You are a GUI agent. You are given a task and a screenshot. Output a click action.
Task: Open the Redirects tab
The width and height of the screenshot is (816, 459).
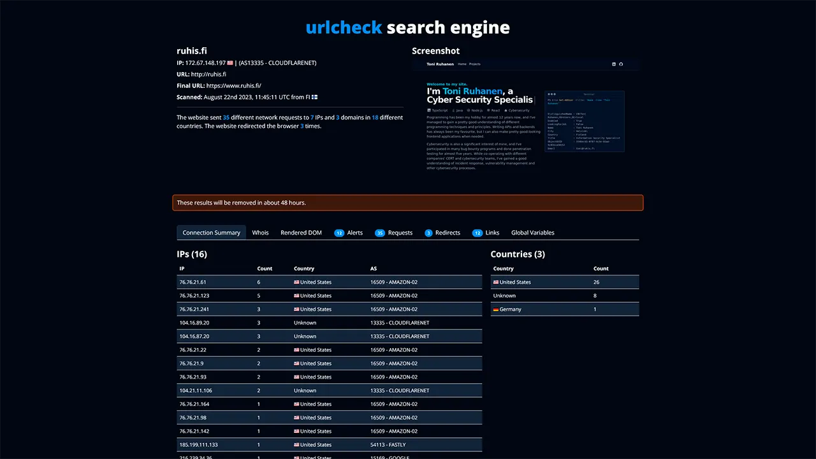442,233
